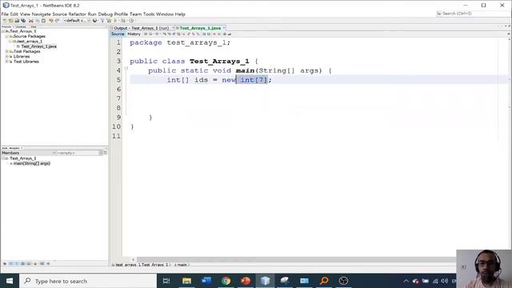The width and height of the screenshot is (512, 288).
Task: Open the default config dropdown
Action: 77,21
